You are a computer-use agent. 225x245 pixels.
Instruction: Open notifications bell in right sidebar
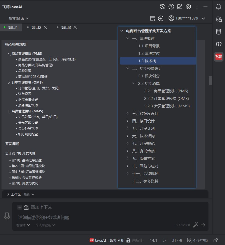pyautogui.click(x=218, y=7)
